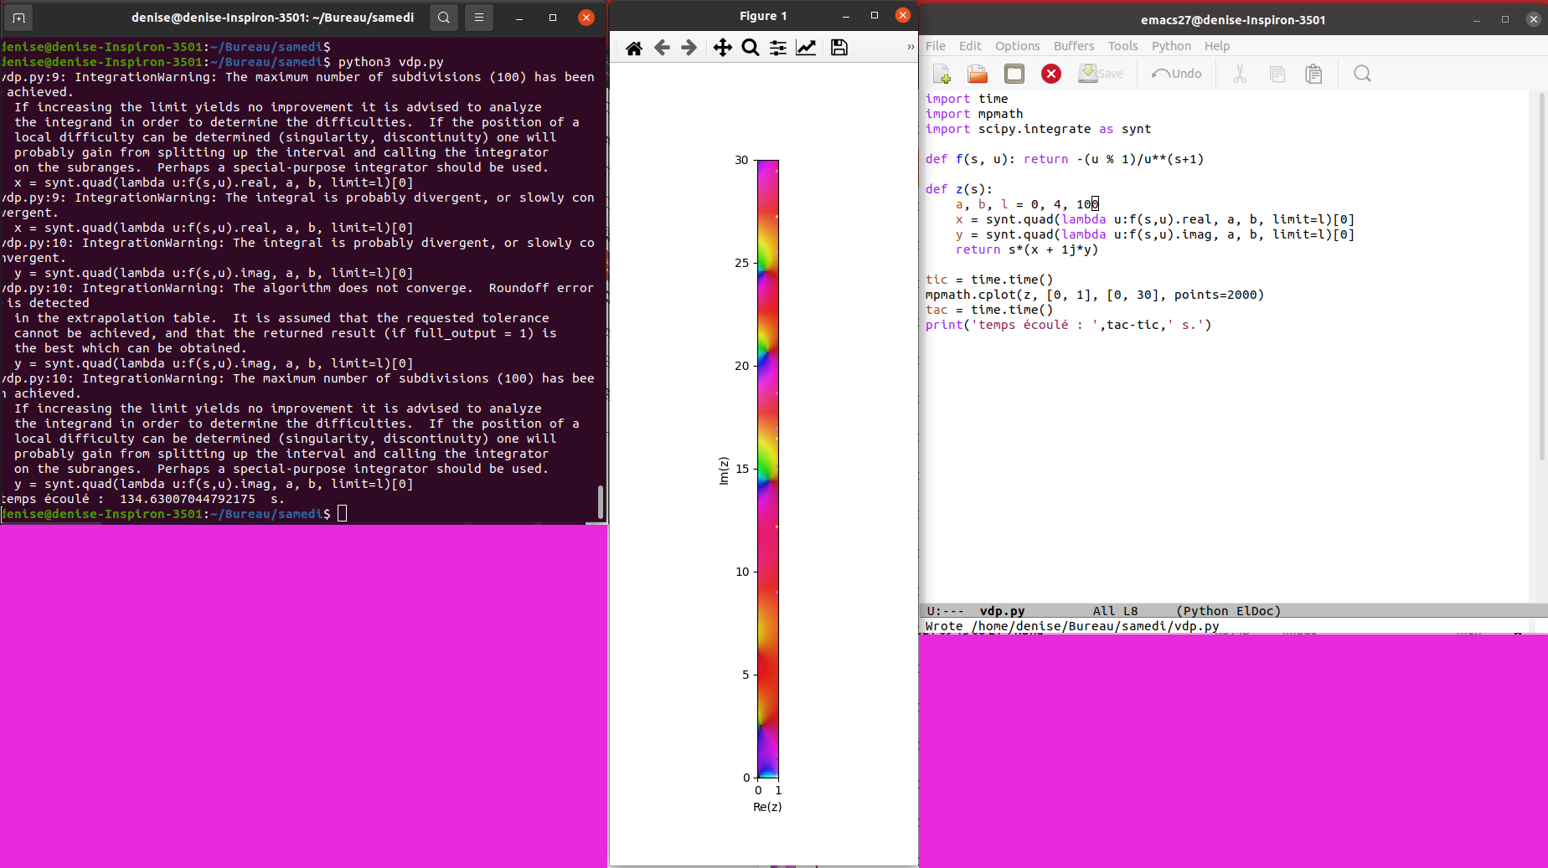Save the figure using floppy icon
The image size is (1548, 868).
pos(838,48)
